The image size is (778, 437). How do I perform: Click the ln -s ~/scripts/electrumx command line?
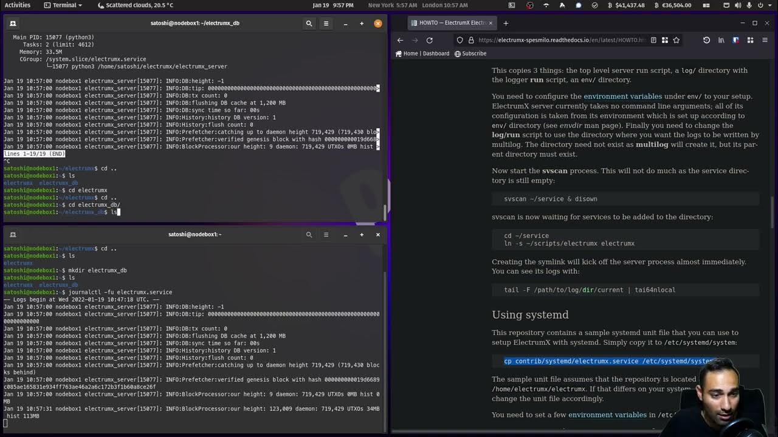(569, 243)
